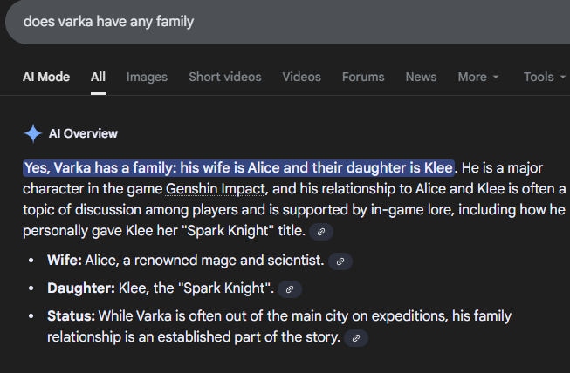The image size is (570, 373).
Task: Open source link after Spark Knight title paragraph
Action: click(x=321, y=232)
